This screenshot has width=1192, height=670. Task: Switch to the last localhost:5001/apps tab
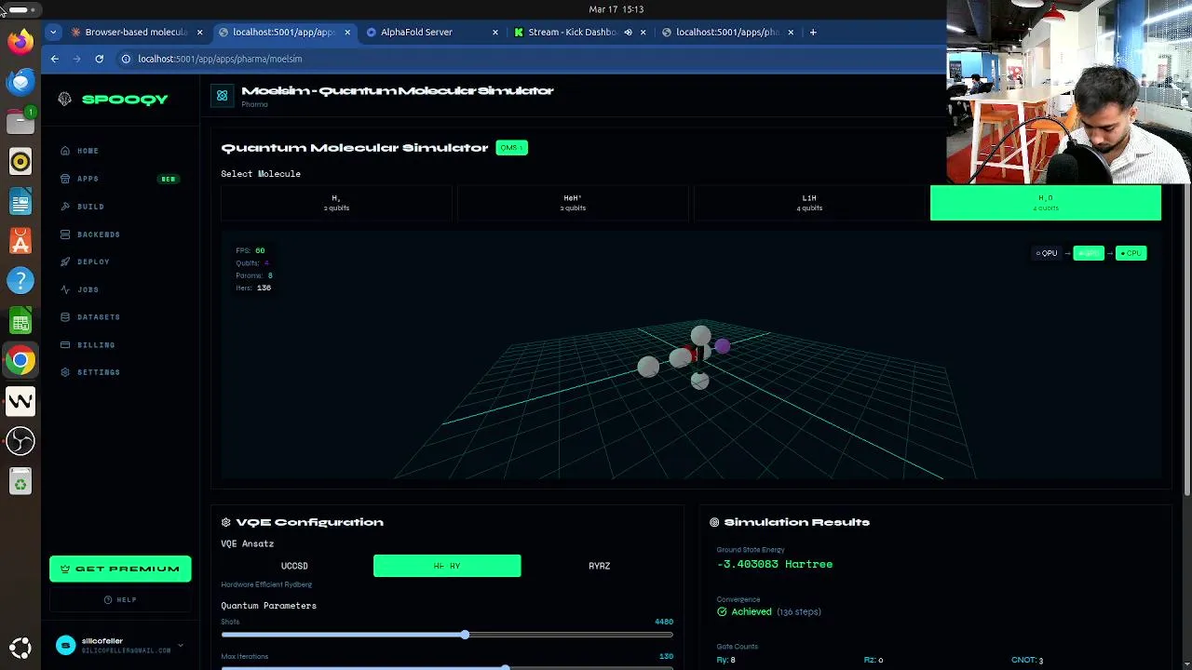click(727, 32)
